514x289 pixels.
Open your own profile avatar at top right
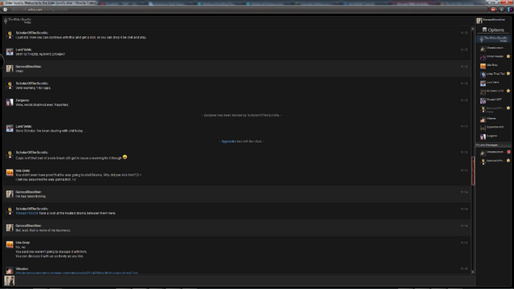[479, 21]
